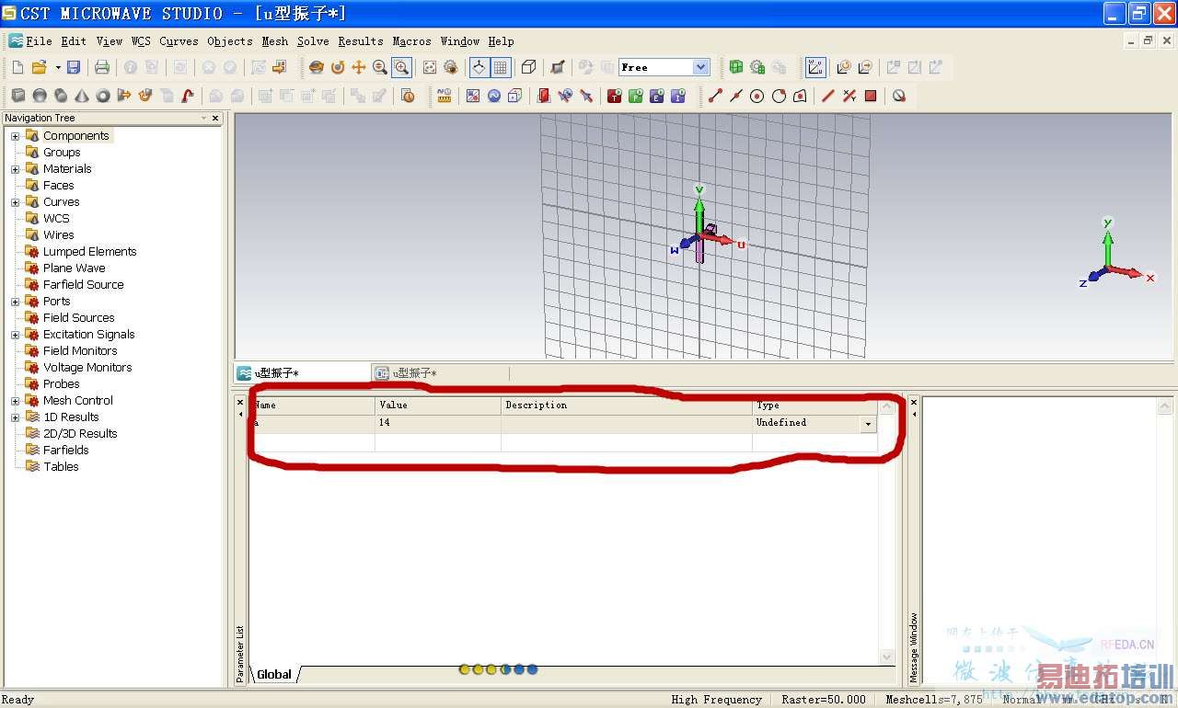Expand the 1D Results tree node
The height and width of the screenshot is (708, 1178).
click(15, 417)
